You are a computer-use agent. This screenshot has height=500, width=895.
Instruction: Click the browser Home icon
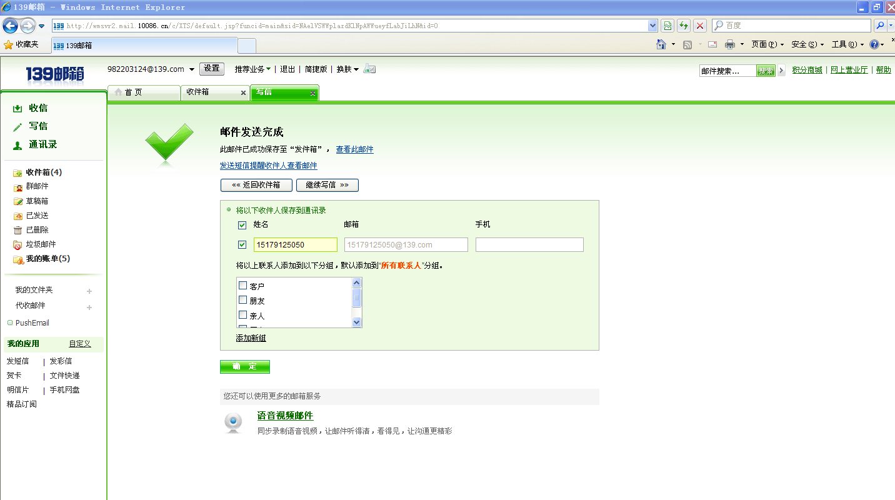coord(661,44)
